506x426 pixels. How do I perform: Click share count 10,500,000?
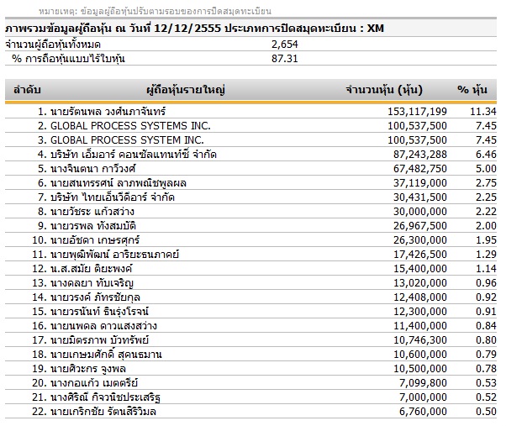[419, 369]
